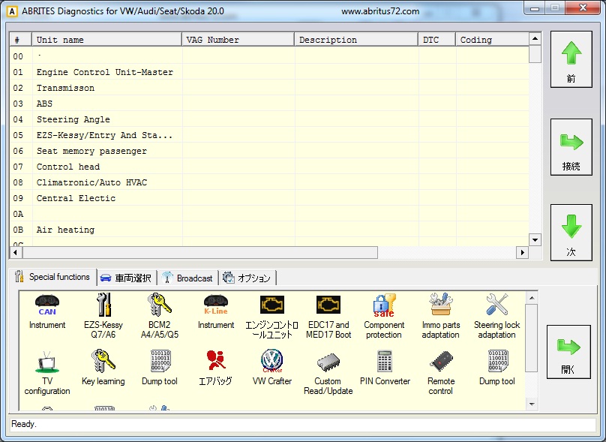Launch Component protection function
606x442 pixels.
pyautogui.click(x=384, y=316)
